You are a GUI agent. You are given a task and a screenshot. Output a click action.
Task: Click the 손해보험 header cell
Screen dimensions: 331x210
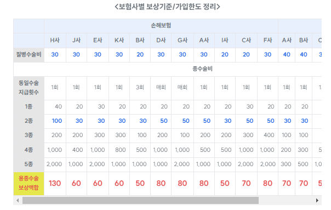pos(161,26)
